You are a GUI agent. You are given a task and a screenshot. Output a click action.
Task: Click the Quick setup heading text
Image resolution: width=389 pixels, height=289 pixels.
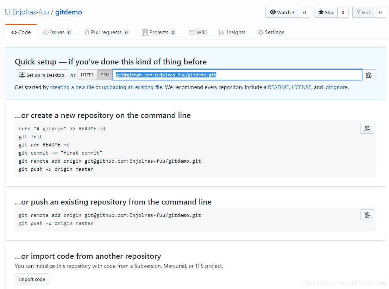(111, 62)
